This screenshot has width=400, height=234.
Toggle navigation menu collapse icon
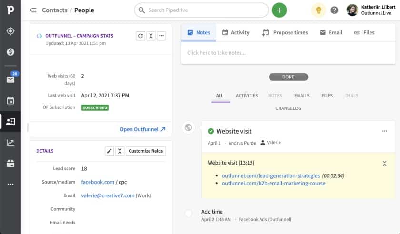coord(33,10)
